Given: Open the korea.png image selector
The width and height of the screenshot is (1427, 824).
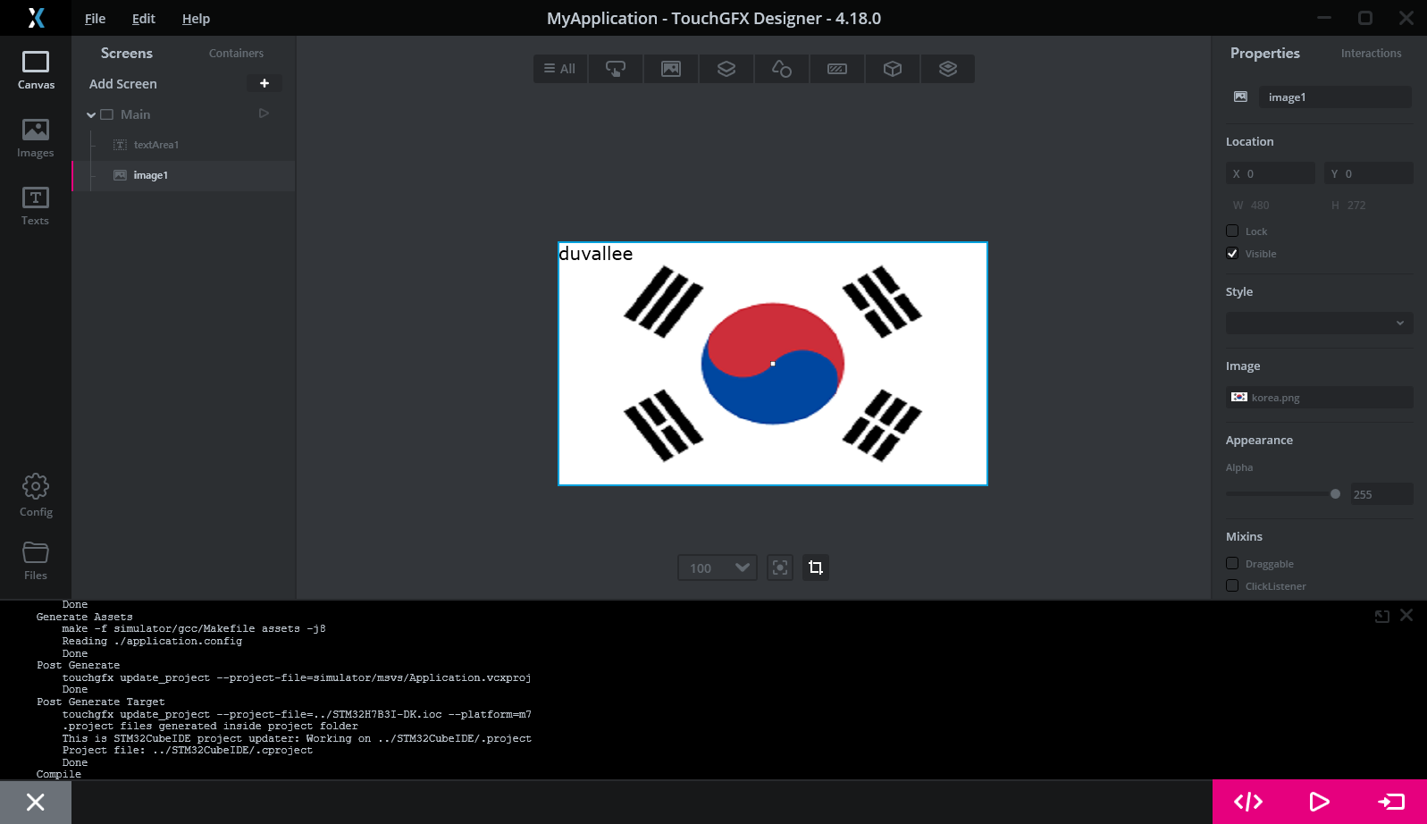Looking at the screenshot, I should click(1320, 397).
